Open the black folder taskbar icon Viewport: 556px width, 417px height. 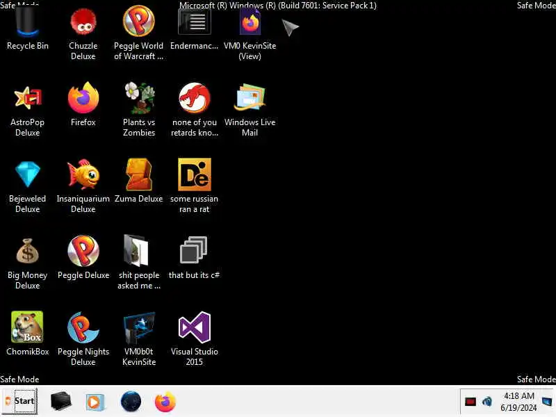click(x=61, y=401)
